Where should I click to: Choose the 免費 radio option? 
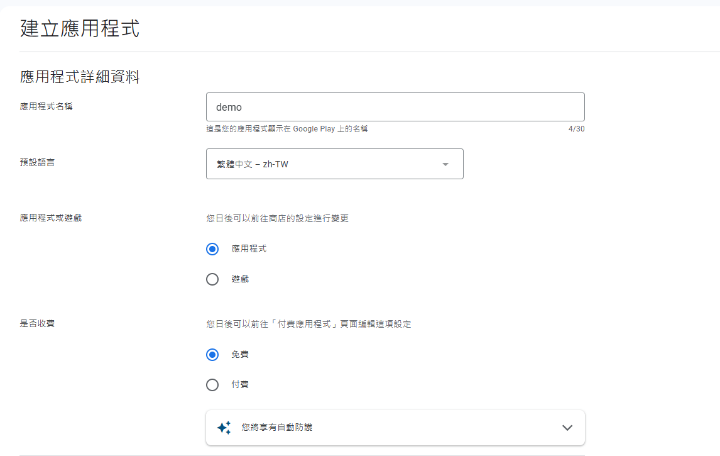[212, 355]
